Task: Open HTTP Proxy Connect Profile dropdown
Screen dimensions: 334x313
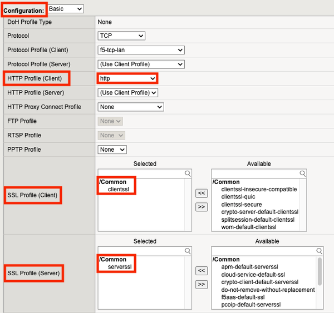Action: coord(131,107)
